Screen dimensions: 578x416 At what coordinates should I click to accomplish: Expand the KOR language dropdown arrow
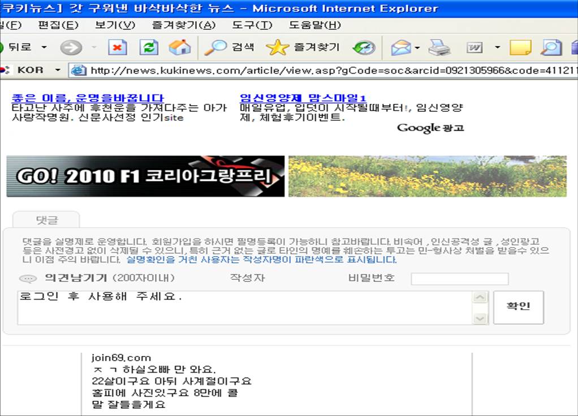click(57, 70)
